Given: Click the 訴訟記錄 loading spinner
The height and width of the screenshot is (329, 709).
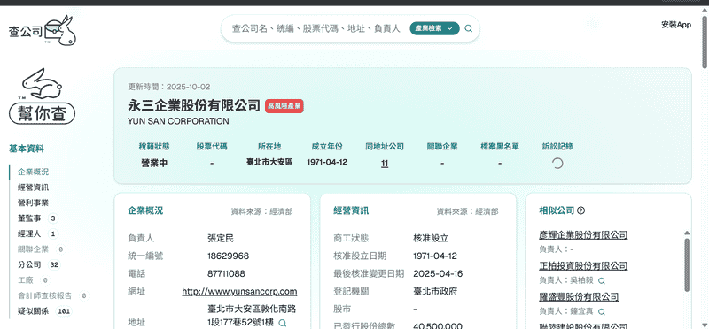Looking at the screenshot, I should (557, 164).
